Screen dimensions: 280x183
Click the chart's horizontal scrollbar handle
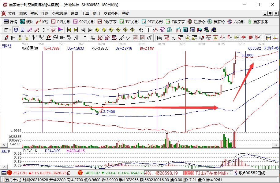pyautogui.click(x=276, y=145)
